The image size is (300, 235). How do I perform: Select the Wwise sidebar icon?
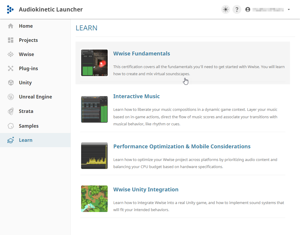click(11, 54)
